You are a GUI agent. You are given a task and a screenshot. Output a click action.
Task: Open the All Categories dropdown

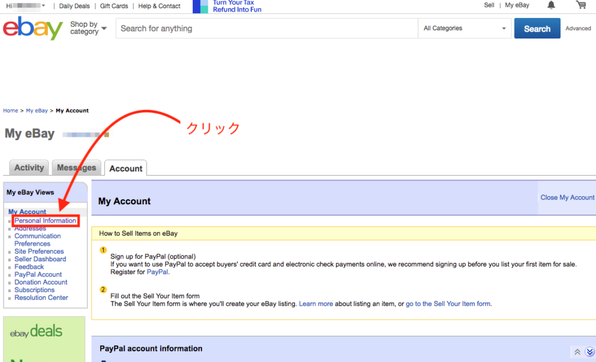click(464, 28)
